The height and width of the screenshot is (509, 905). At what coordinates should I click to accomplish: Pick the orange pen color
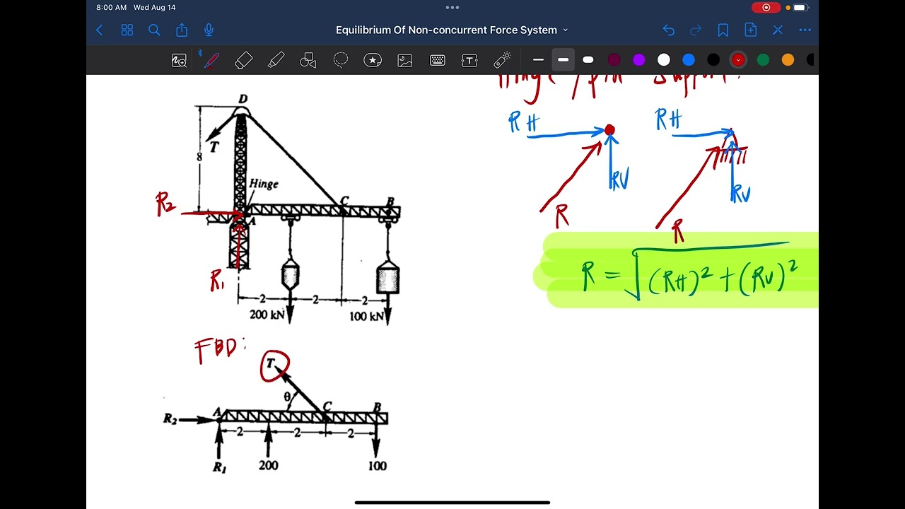coord(788,60)
